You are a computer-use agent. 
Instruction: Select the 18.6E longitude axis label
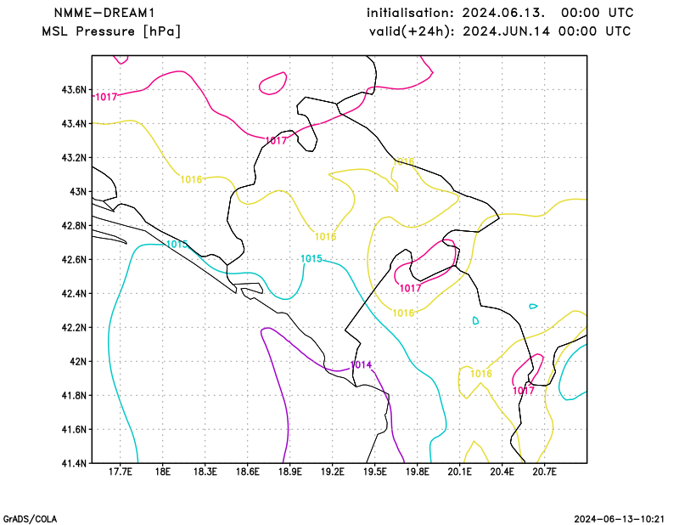[247, 471]
